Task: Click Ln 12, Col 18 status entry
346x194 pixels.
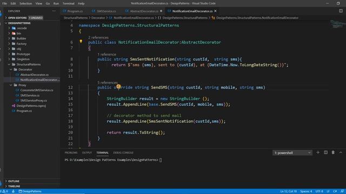Action: 288,191
